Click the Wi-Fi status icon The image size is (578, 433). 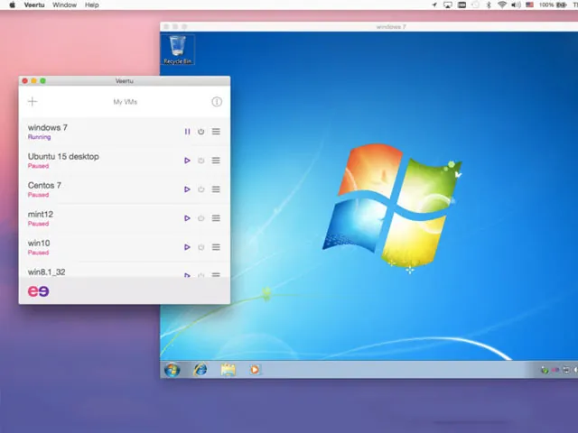502,5
